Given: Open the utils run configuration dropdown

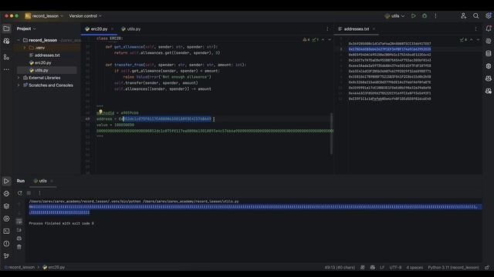Looking at the screenshot, I should 394,15.
